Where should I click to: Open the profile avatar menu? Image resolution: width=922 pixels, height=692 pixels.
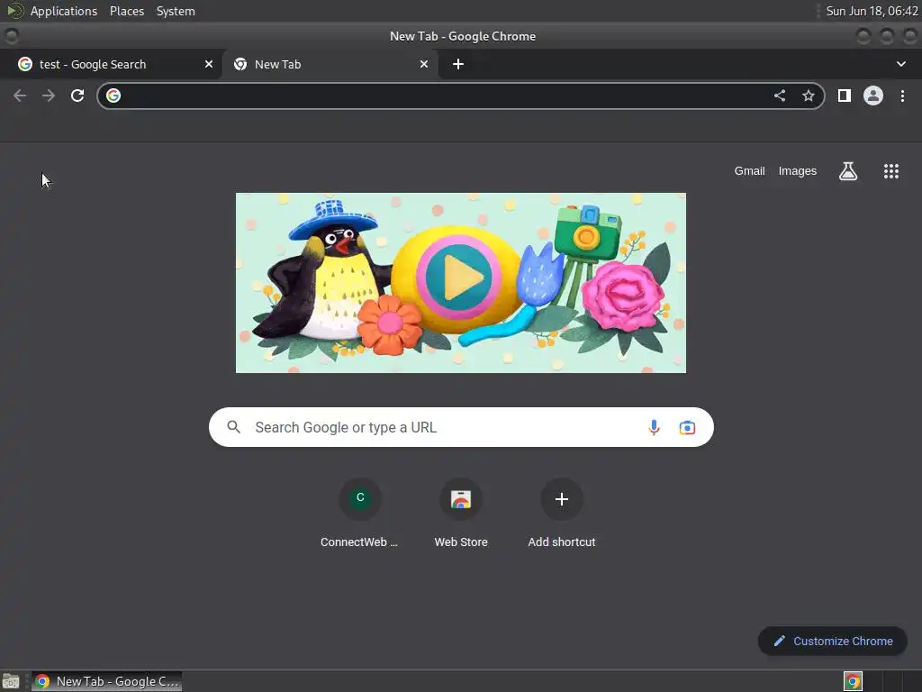coord(873,96)
